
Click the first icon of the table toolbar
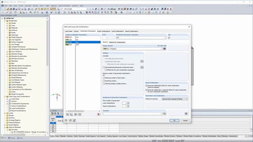(52, 114)
